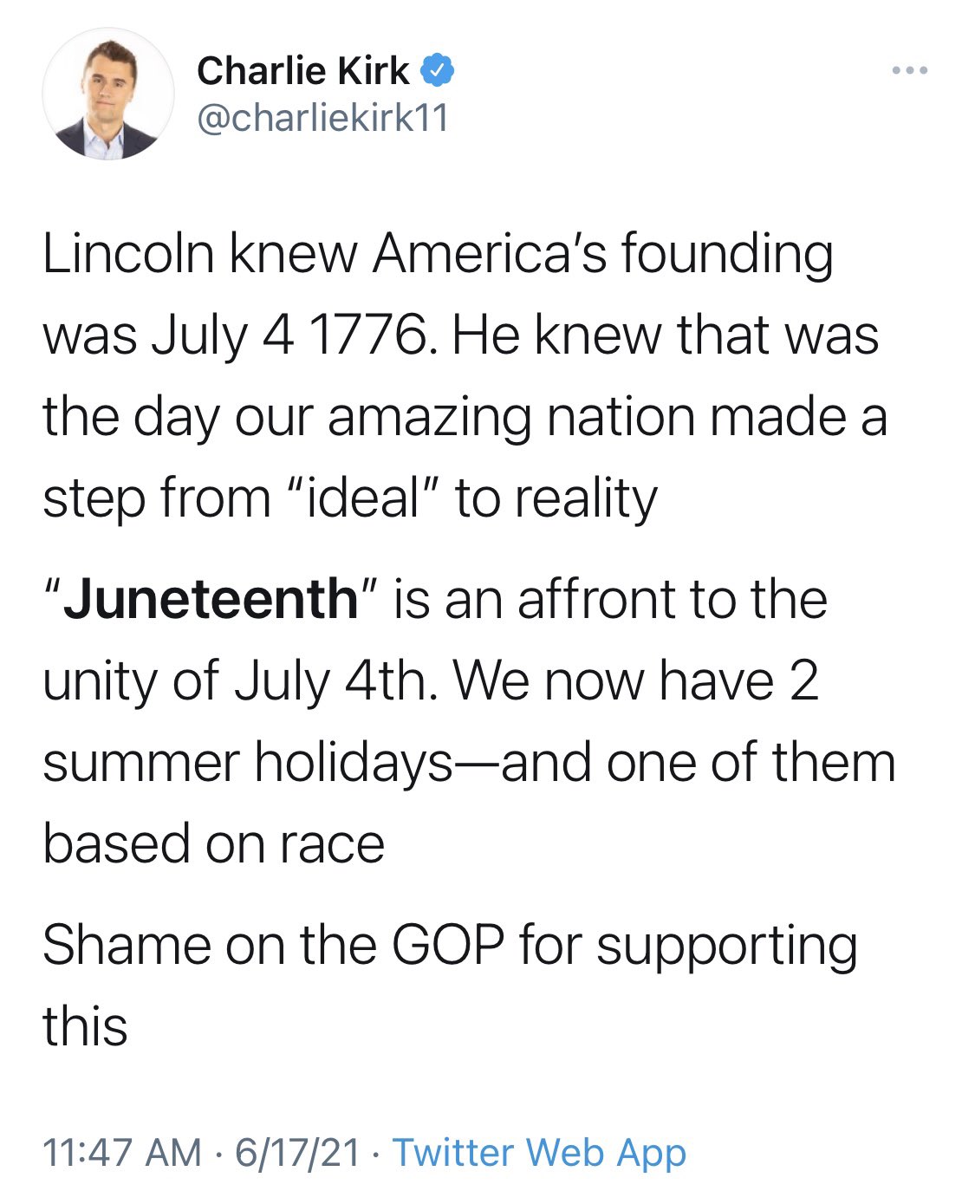Click the word Lincoln in the tweet
This screenshot has width=975, height=1204.
coord(128,254)
